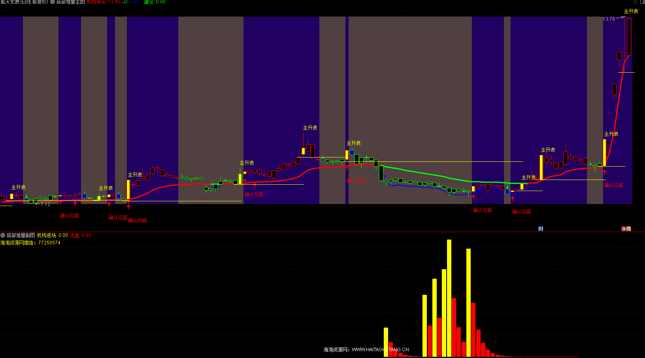Click the diamond icon in top-right corner
The height and width of the screenshot is (358, 645).
click(635, 2)
